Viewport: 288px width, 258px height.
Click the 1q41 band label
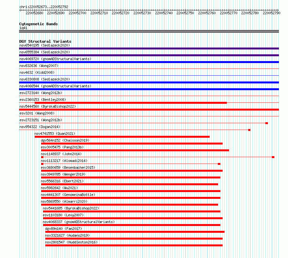click(23, 28)
